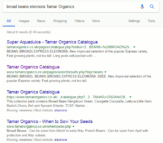Open Tamar Organics Catalogue result with https URL
163x143 pixels.
coord(33,92)
